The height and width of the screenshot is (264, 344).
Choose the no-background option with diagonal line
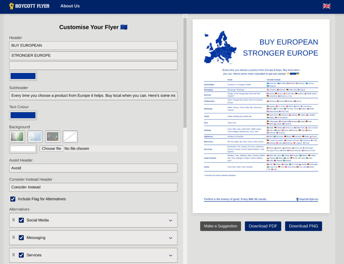tap(70, 136)
